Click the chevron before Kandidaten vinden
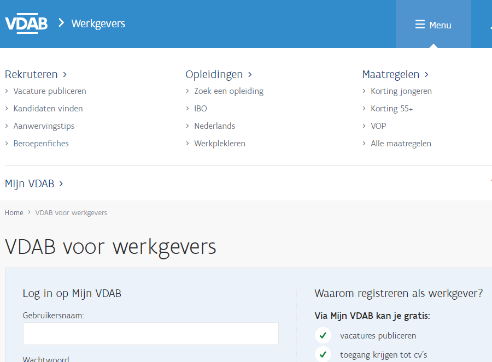 7,109
